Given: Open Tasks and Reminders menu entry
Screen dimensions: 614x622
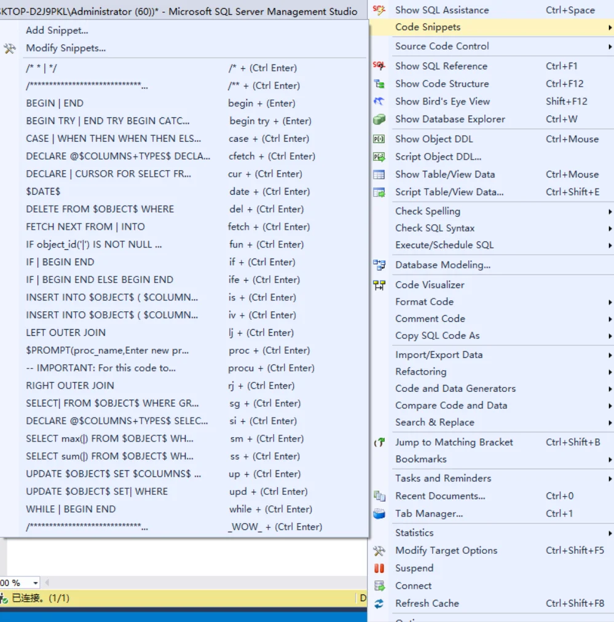Looking at the screenshot, I should (492, 478).
